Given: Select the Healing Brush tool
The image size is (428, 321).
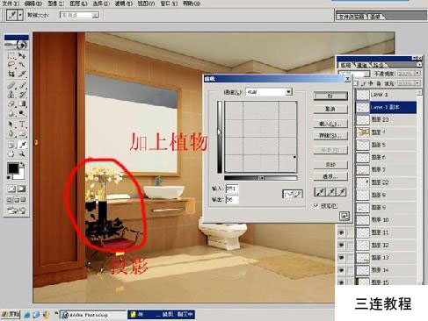Looking at the screenshot, I should coord(11,85).
